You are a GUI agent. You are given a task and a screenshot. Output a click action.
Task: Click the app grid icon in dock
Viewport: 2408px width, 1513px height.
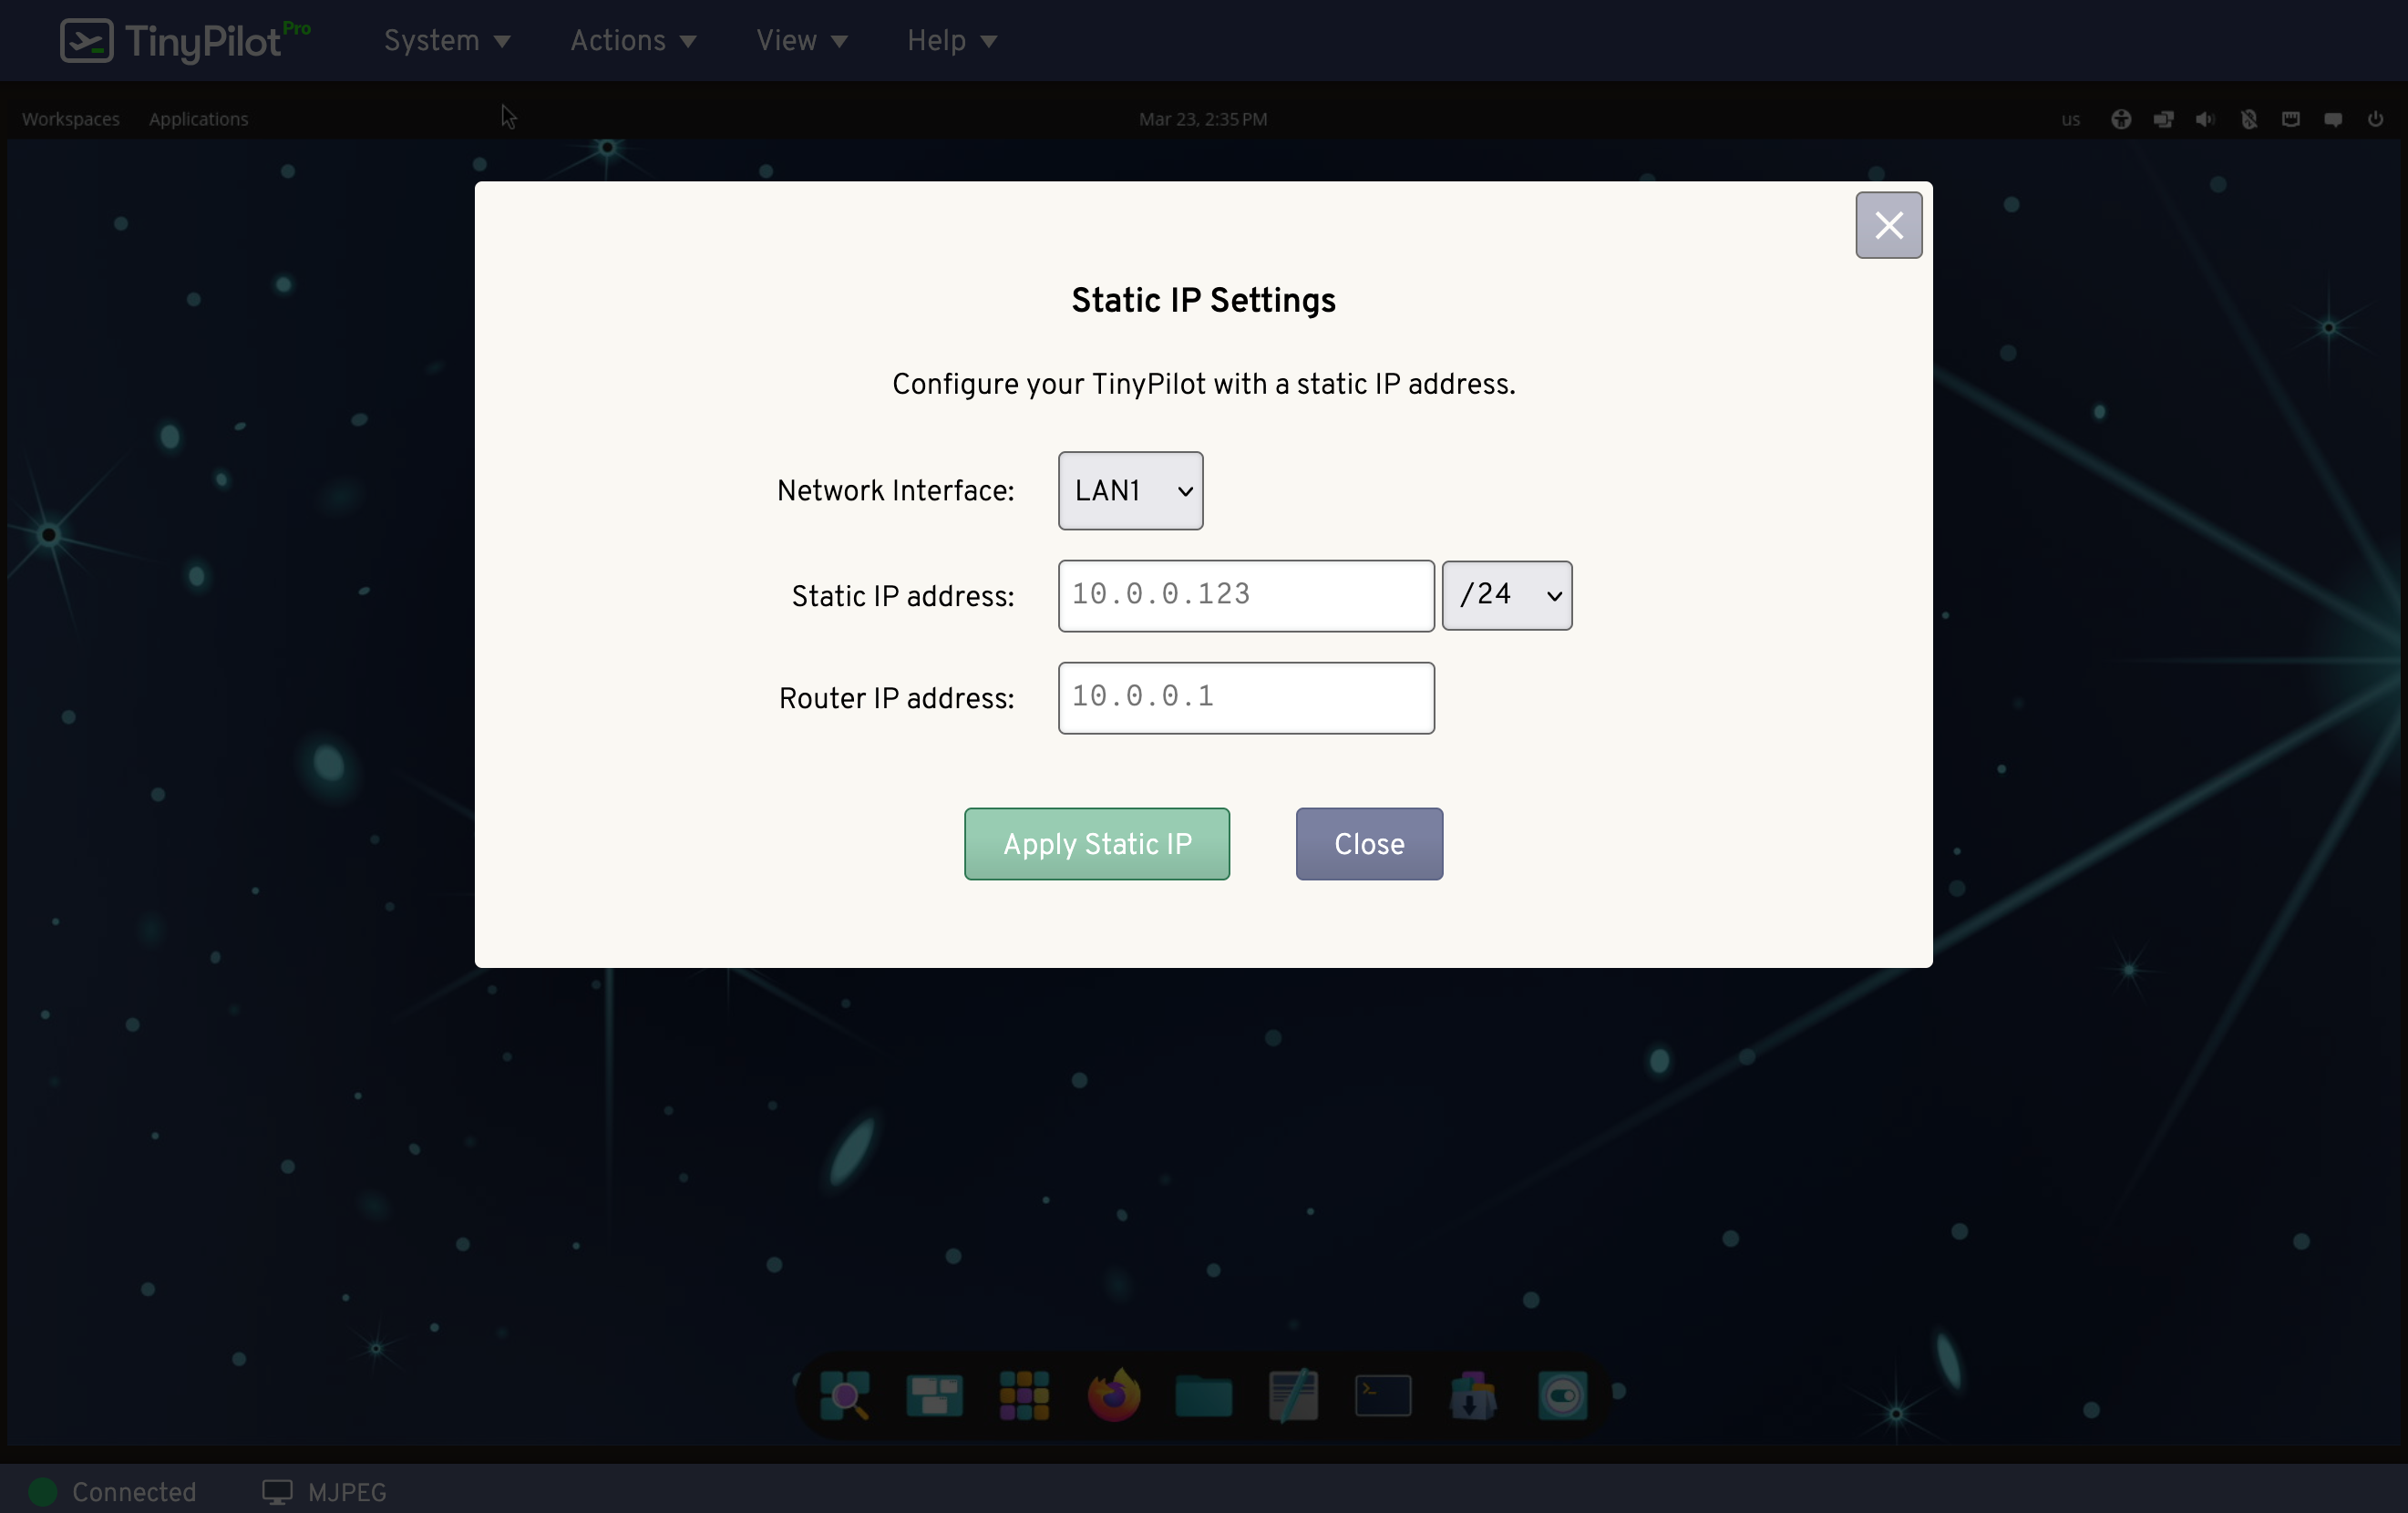point(1023,1395)
